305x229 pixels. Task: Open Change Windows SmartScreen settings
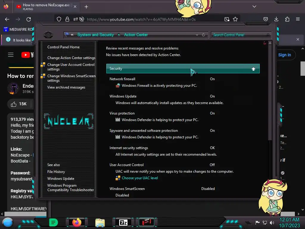(x=71, y=78)
